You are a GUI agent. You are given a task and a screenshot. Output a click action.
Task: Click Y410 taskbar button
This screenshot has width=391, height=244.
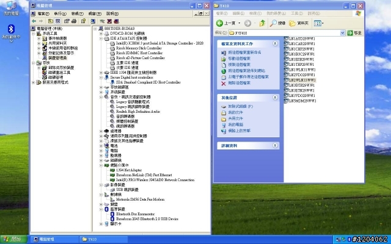[102, 239]
